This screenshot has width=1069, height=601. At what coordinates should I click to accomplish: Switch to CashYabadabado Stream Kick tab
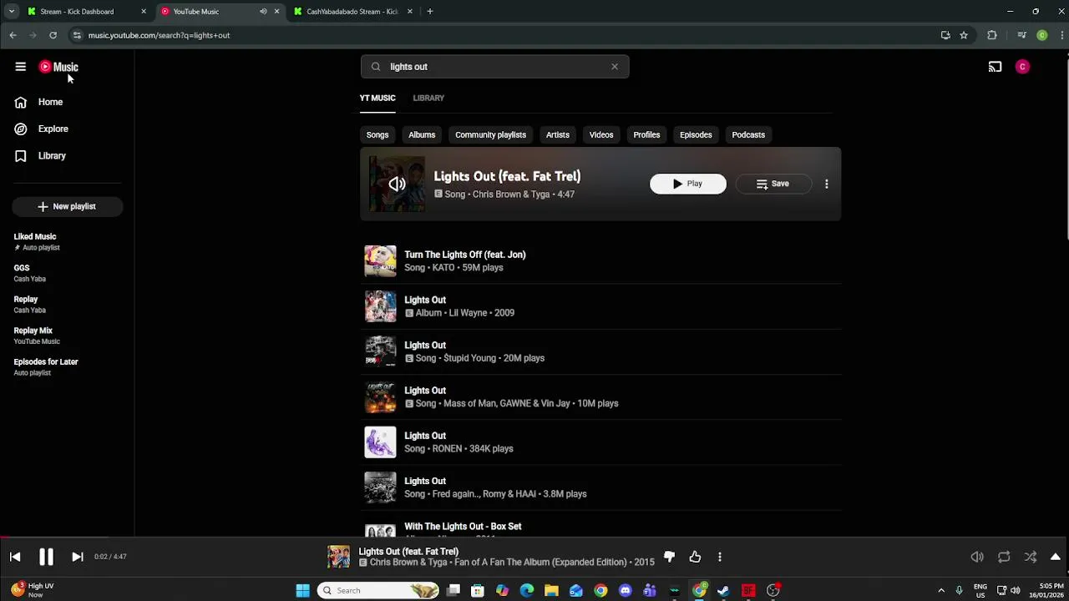coord(352,12)
